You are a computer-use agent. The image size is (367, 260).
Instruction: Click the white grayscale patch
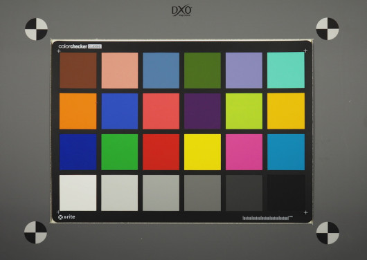78,193
